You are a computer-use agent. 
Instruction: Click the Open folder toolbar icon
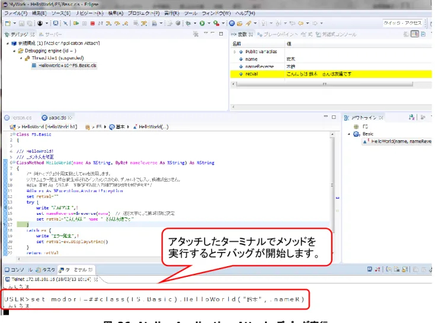[239, 24]
